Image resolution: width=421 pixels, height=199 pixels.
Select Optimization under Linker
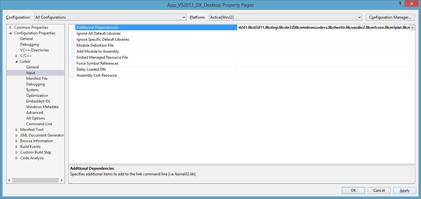click(37, 96)
